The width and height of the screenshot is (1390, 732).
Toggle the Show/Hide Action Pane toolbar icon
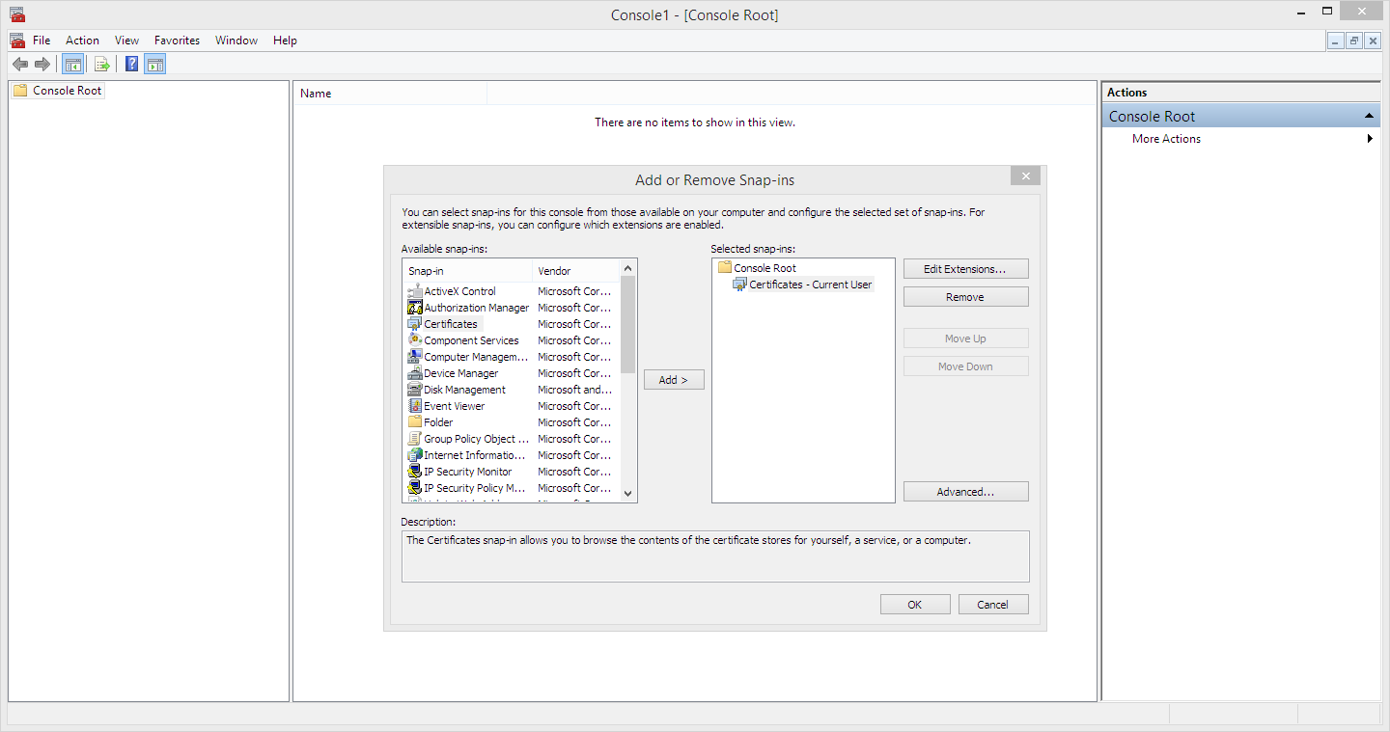click(x=155, y=65)
